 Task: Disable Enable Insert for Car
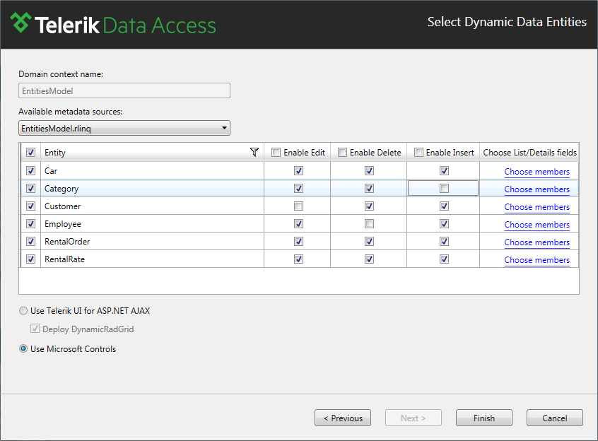445,171
